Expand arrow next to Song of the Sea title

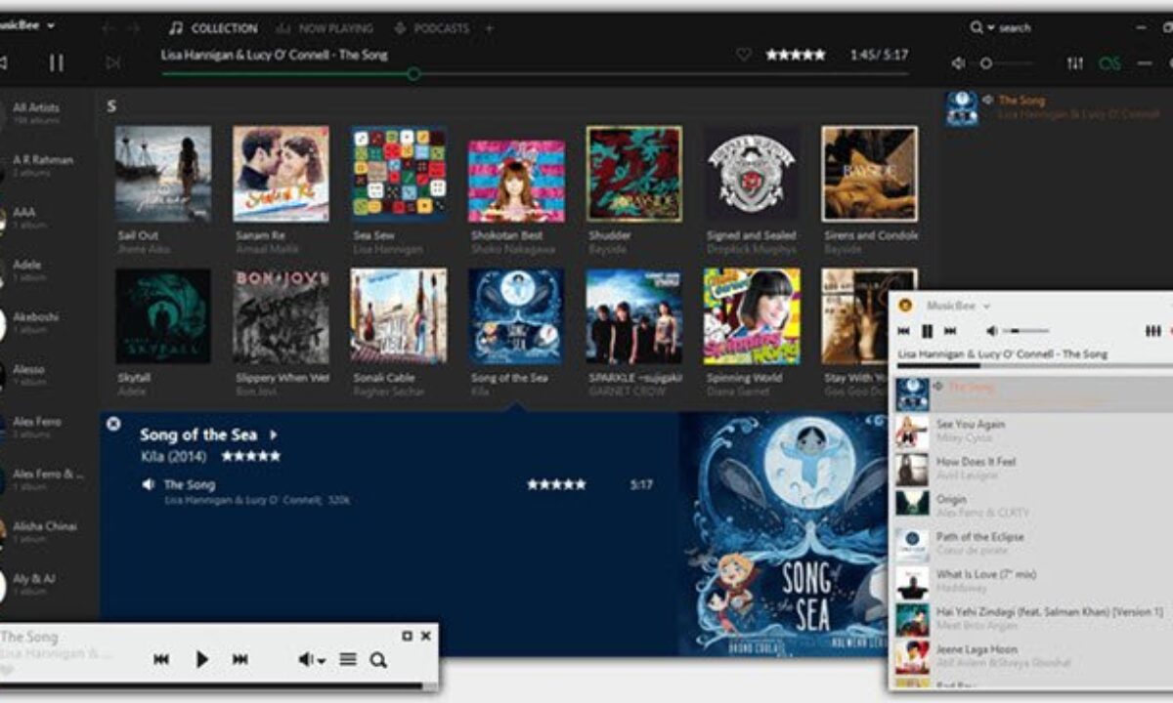pos(274,434)
